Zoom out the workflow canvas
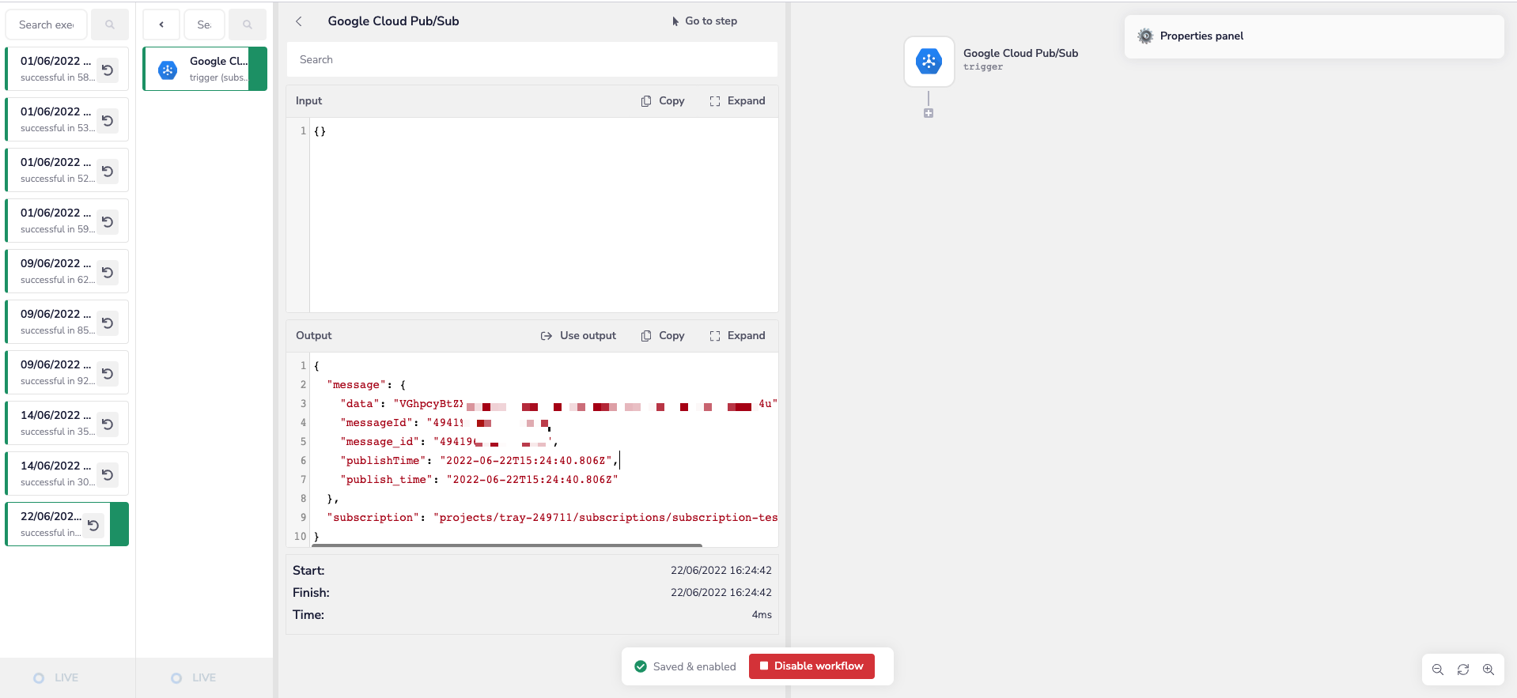This screenshot has width=1517, height=698. (1438, 670)
